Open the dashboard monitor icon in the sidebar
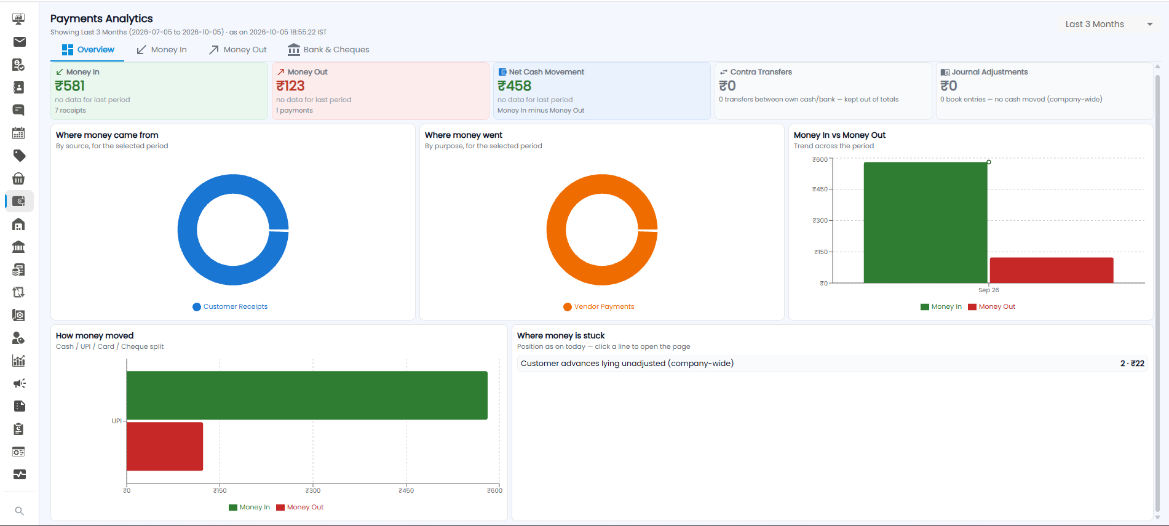This screenshot has height=526, width=1169. [x=19, y=19]
